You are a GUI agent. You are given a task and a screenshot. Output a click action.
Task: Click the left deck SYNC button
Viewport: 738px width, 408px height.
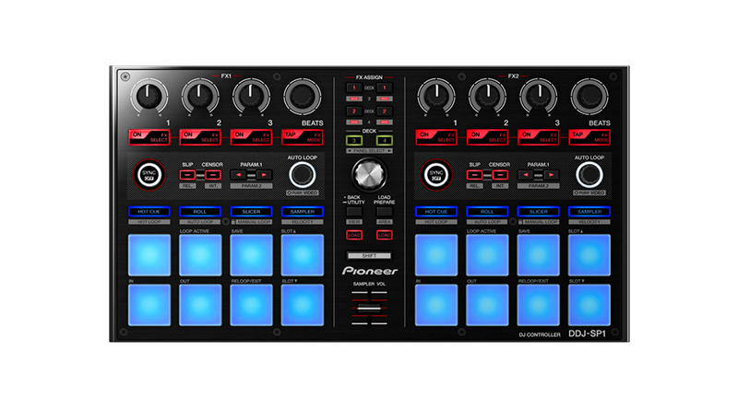point(149,175)
